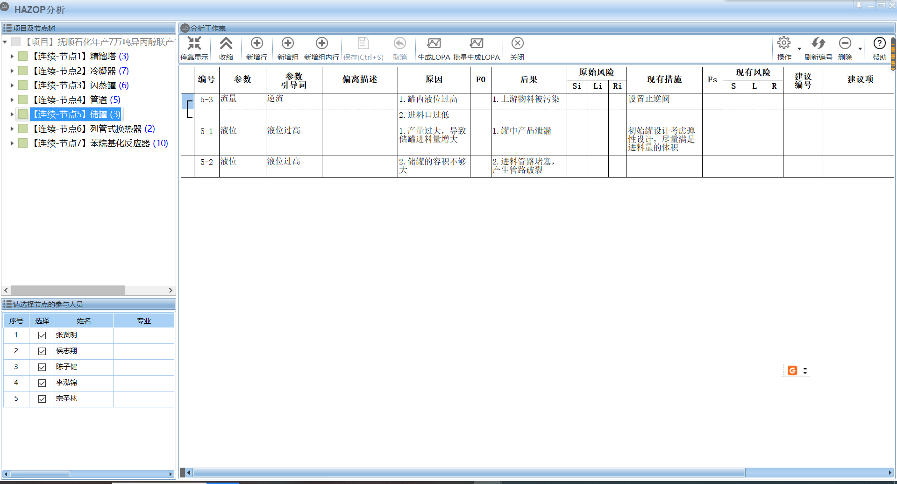Expand 连续-节点6 列管式换热器 node
Image resolution: width=897 pixels, height=484 pixels.
(x=12, y=129)
